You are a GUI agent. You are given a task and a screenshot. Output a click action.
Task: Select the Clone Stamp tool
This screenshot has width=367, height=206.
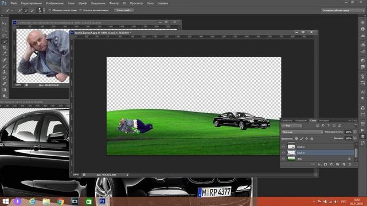click(4, 72)
